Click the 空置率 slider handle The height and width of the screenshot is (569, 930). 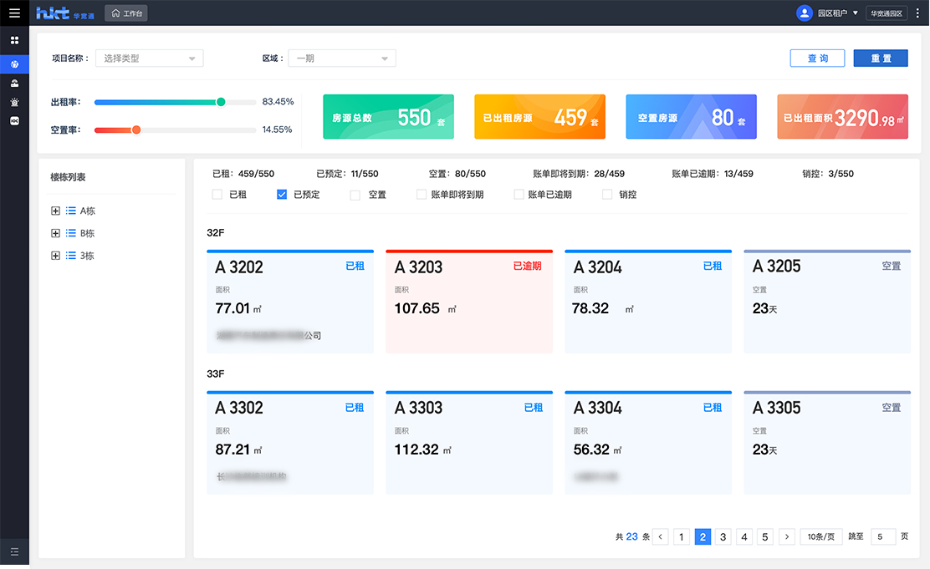pos(136,130)
